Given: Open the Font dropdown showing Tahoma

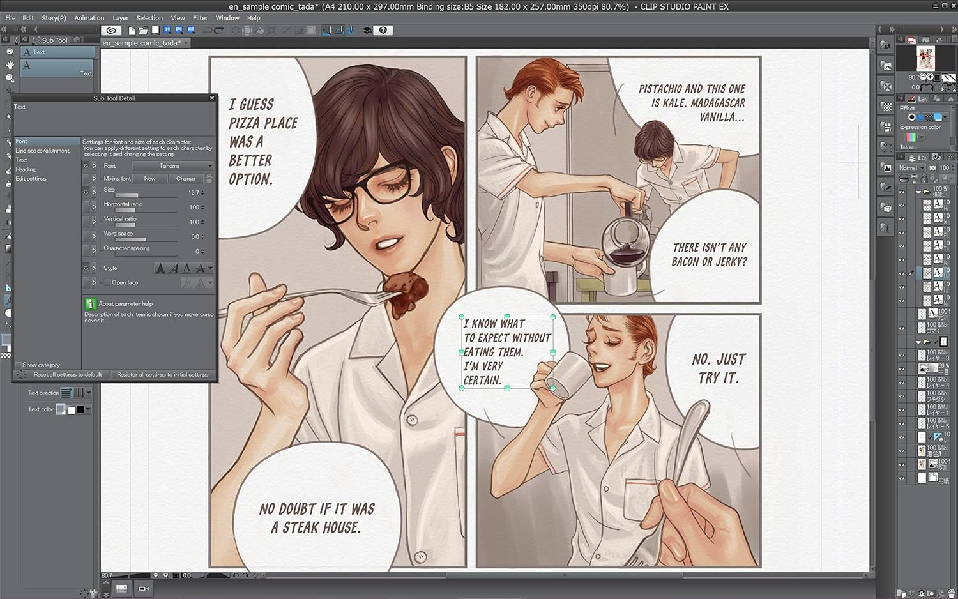Looking at the screenshot, I should point(171,166).
